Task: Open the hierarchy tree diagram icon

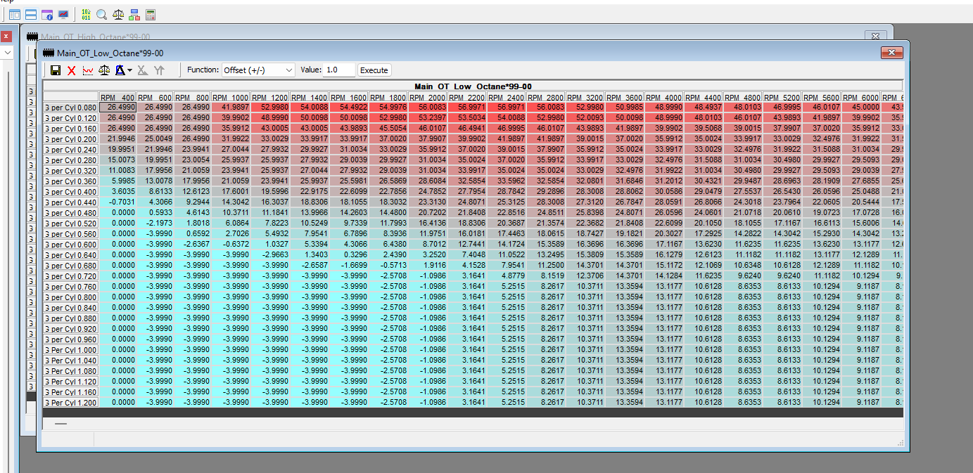Action: 134,14
